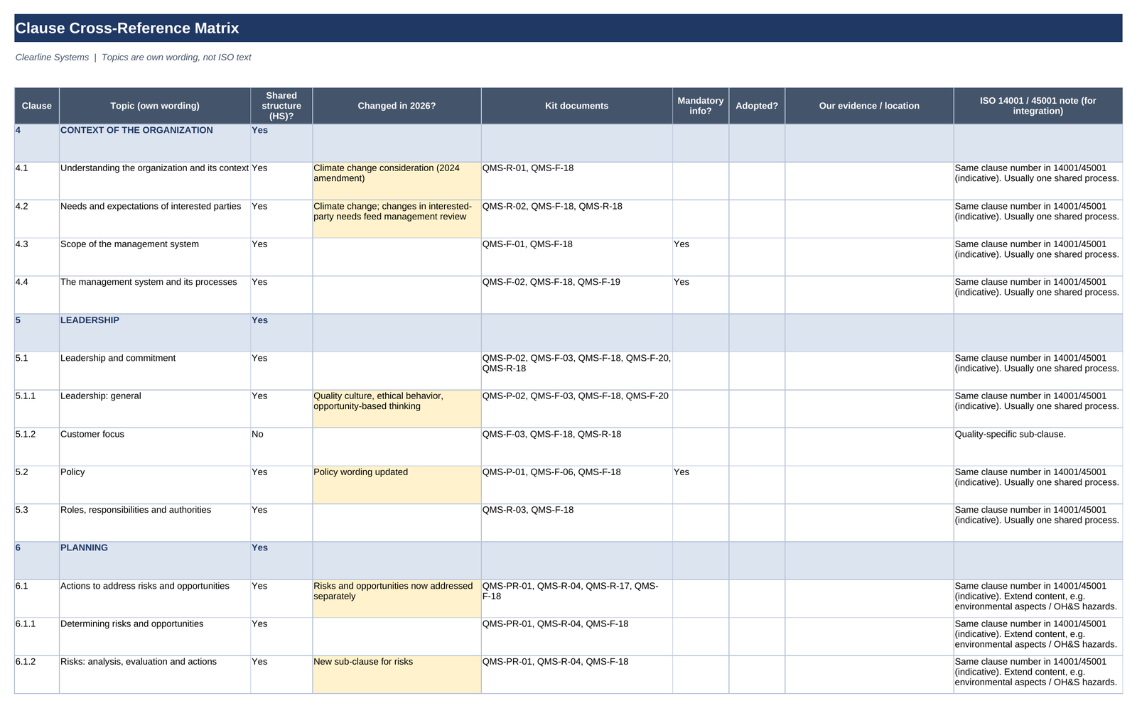Select "Actions to address risks and opportunities" cell
Image resolution: width=1137 pixels, height=708 pixels.
tap(155, 599)
